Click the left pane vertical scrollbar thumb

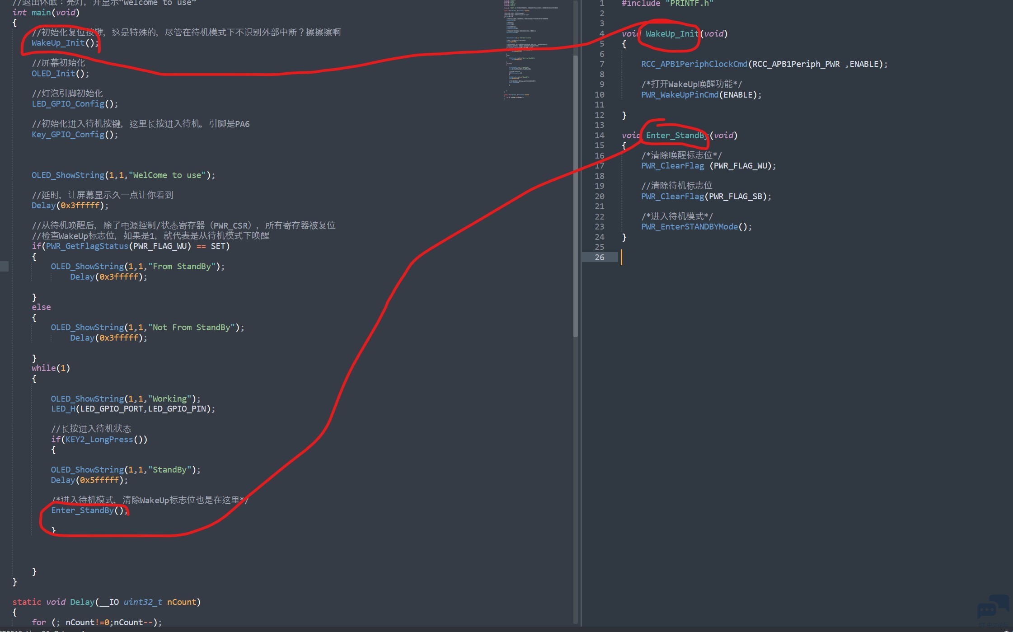point(576,196)
